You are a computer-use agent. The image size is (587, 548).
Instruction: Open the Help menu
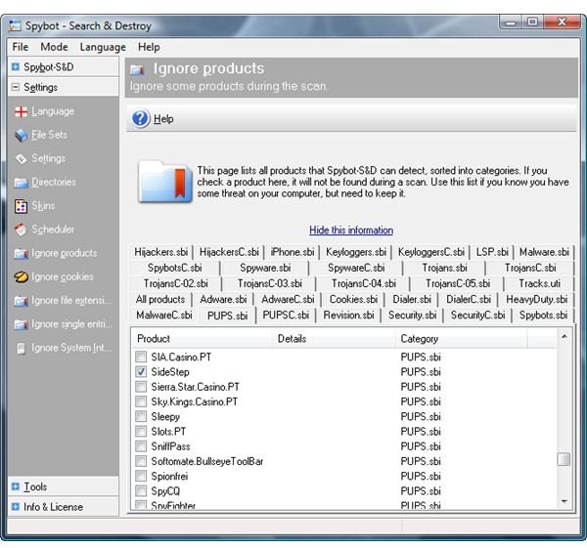tap(149, 47)
